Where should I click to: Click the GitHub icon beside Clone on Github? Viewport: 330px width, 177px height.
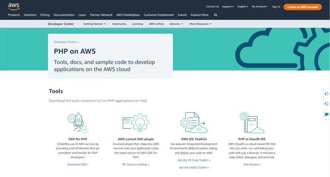tap(124, 165)
